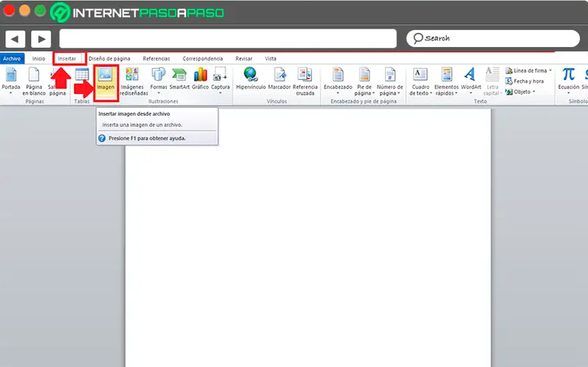Insert a Cuadro de texto
This screenshot has width=588, height=367.
point(420,81)
